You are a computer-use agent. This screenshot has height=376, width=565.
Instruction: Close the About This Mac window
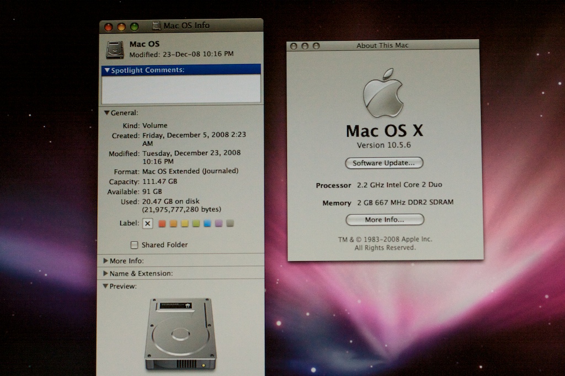pos(294,46)
